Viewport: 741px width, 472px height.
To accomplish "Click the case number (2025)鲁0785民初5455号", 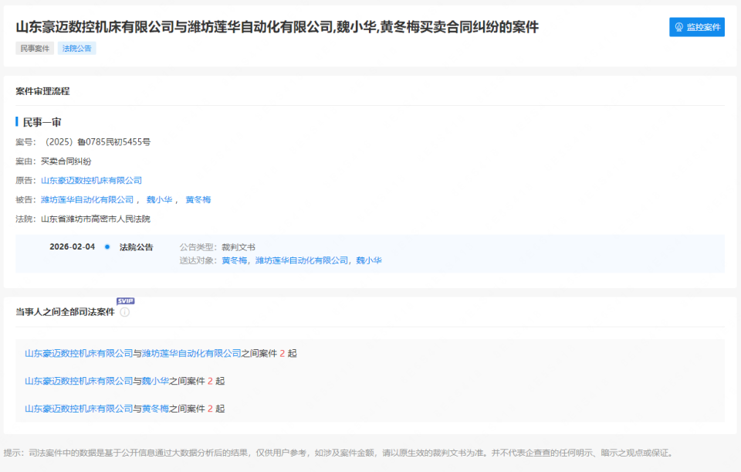I will tap(96, 142).
